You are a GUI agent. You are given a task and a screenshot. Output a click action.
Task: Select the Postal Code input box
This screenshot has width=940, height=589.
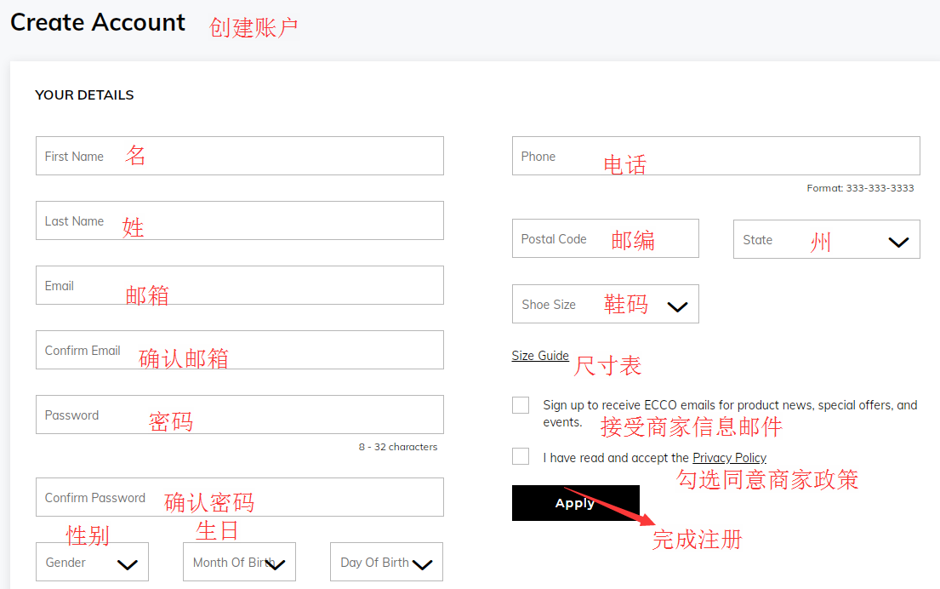coord(605,239)
